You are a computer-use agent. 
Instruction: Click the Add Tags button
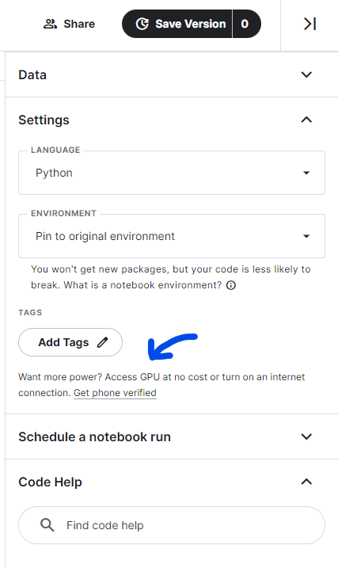(70, 342)
